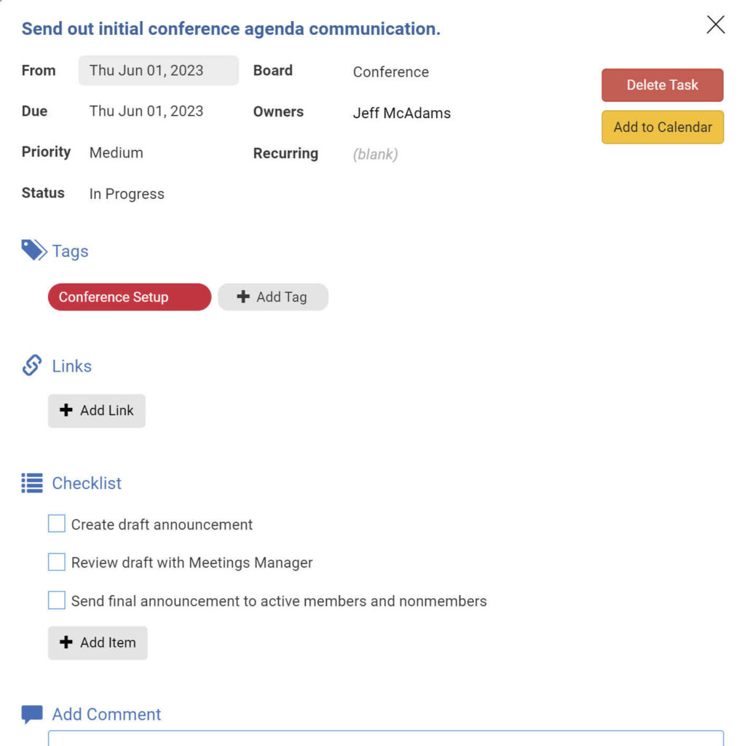Click the plus icon in Add Tag
The image size is (742, 746).
point(244,297)
